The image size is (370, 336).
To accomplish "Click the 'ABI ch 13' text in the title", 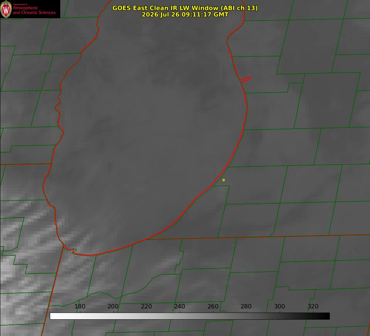I will pos(239,8).
